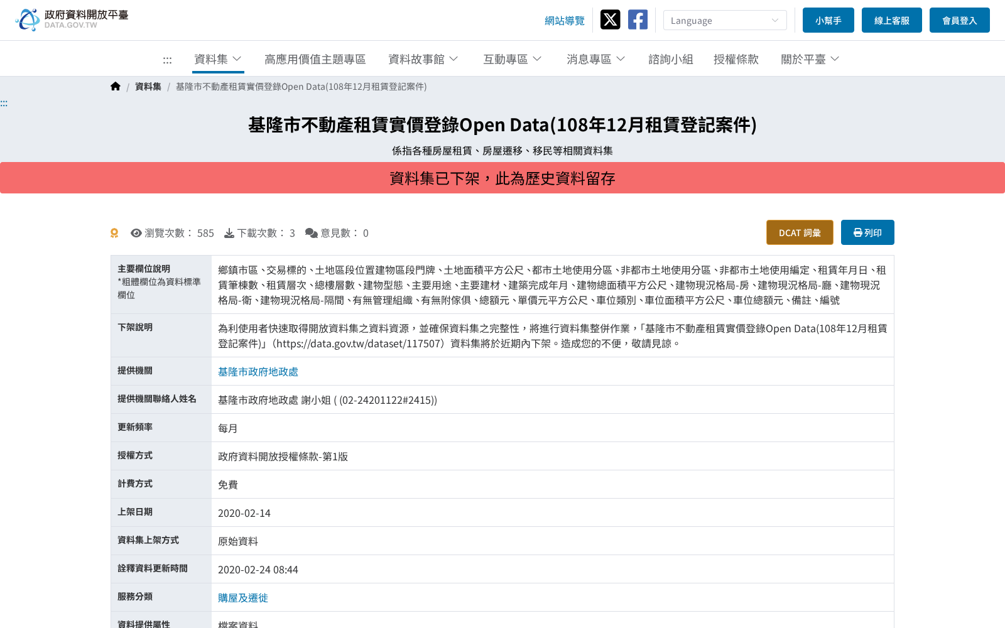Click the gold medal badge icon
1005x628 pixels.
(114, 233)
